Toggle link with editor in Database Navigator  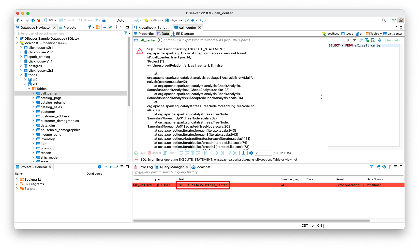pyautogui.click(x=110, y=27)
